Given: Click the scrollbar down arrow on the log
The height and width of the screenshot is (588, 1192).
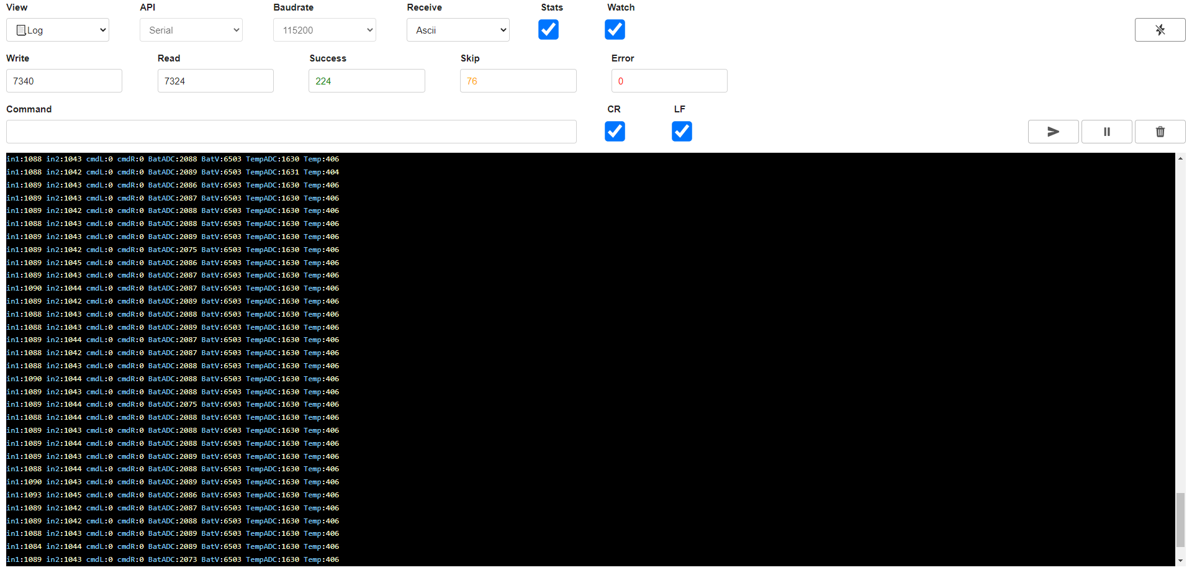Looking at the screenshot, I should [1181, 559].
